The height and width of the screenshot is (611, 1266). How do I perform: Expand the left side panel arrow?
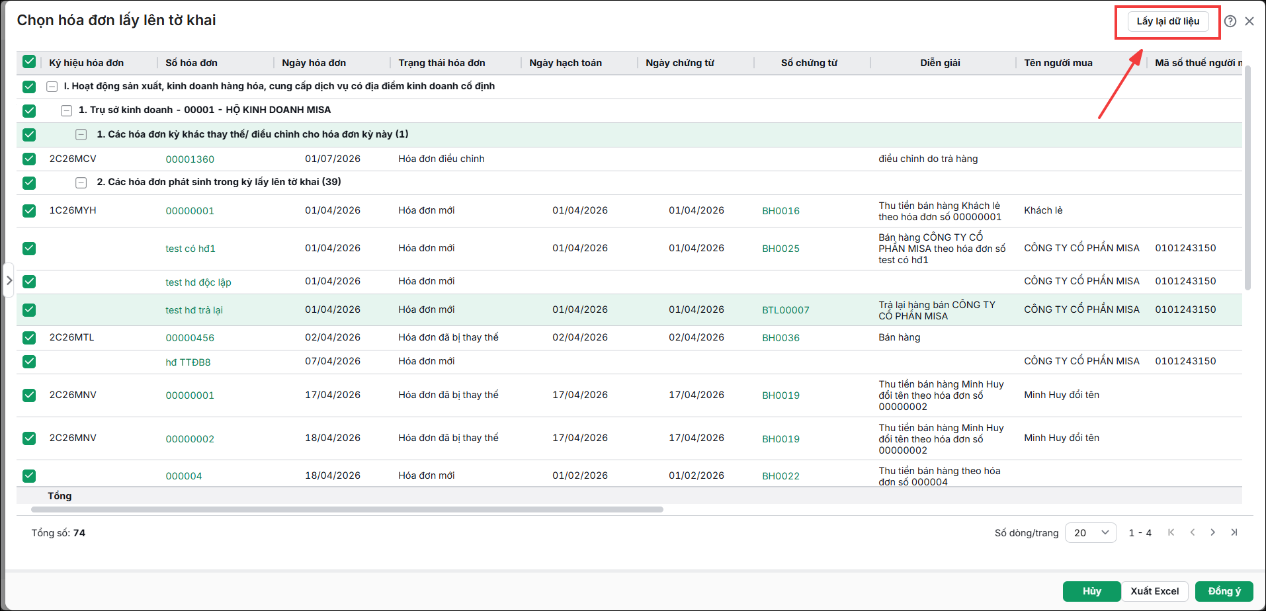(9, 280)
